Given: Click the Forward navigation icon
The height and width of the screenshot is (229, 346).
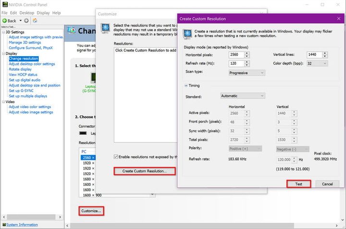Looking at the screenshot, I should pyautogui.click(x=26, y=21).
